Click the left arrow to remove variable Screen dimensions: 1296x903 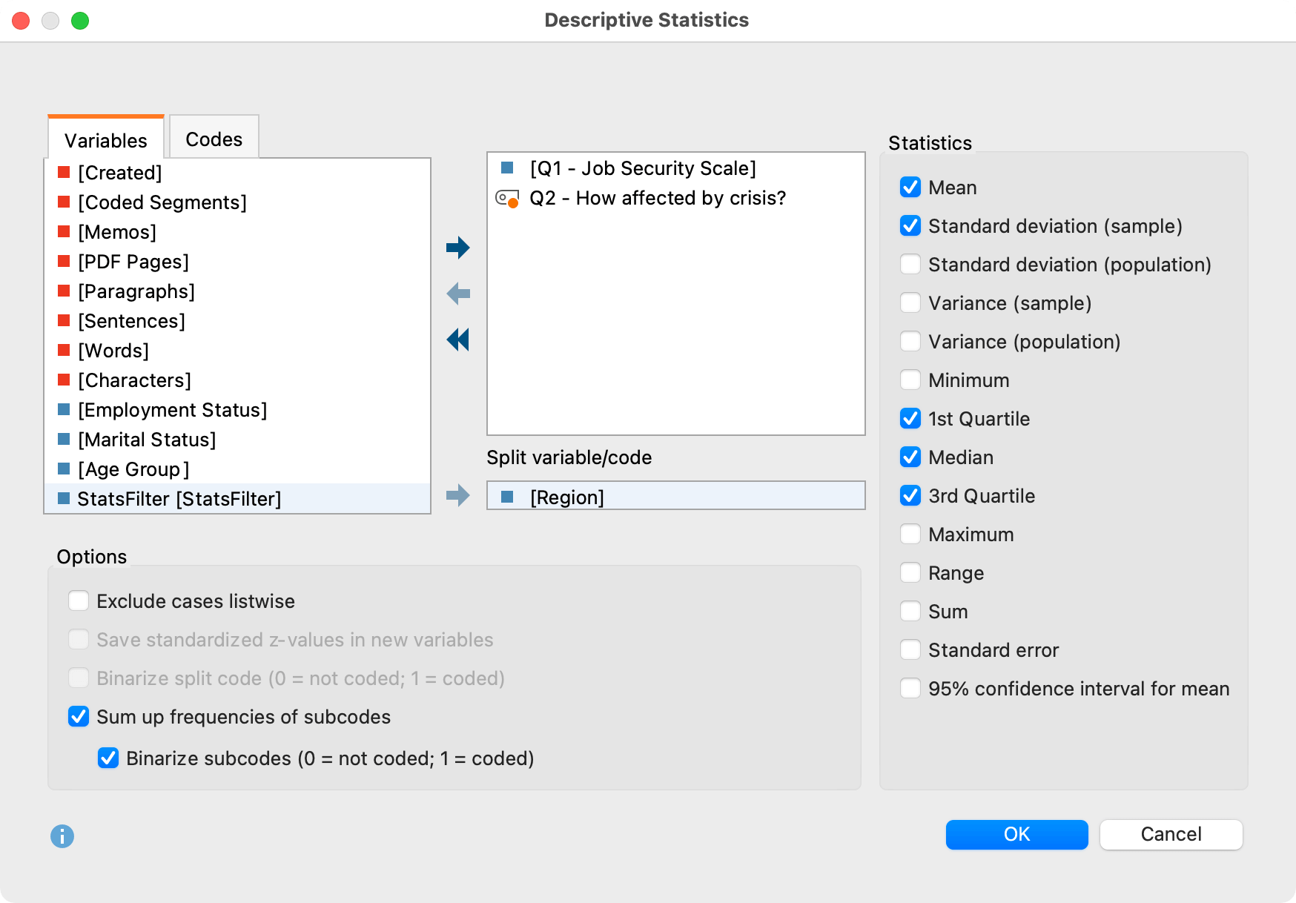(x=458, y=294)
